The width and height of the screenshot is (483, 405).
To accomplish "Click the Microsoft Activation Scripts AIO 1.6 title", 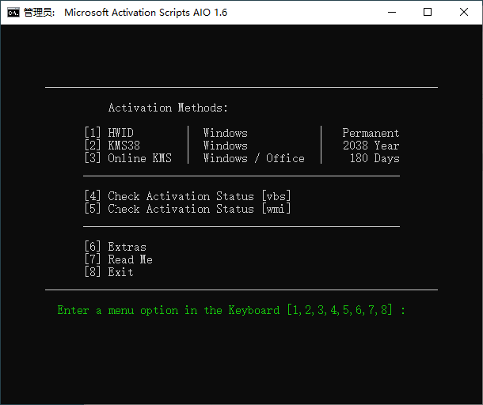I will coord(145,12).
